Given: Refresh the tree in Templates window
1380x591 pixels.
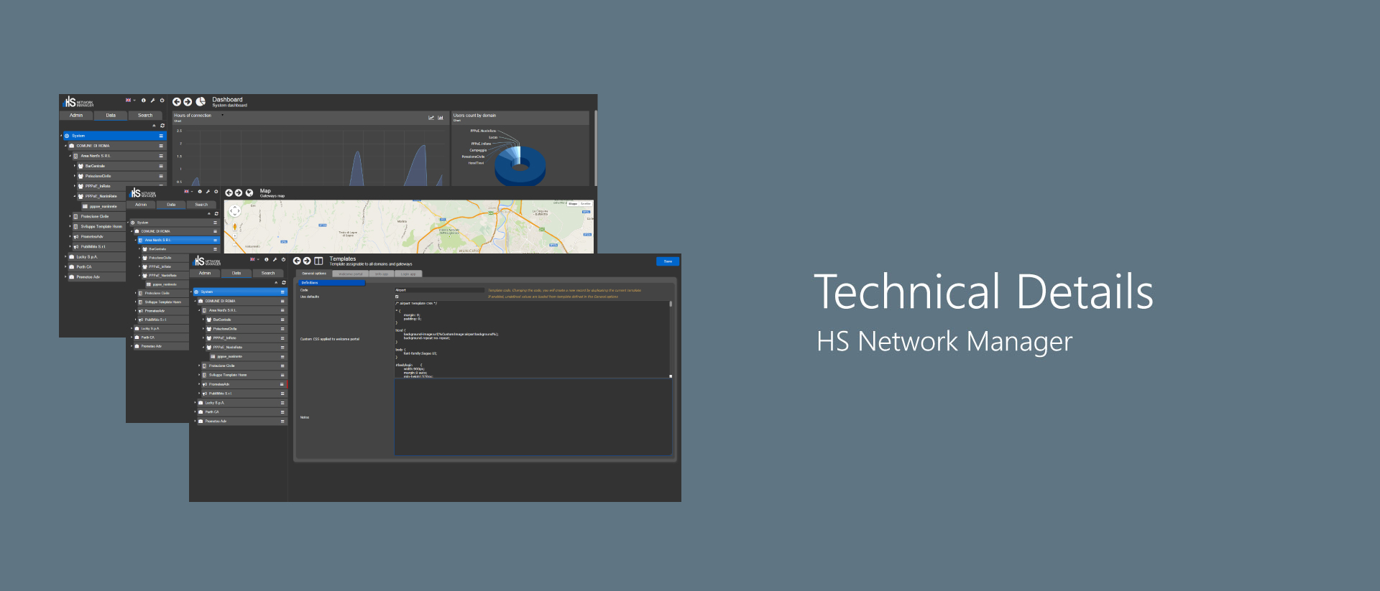Looking at the screenshot, I should 284,282.
